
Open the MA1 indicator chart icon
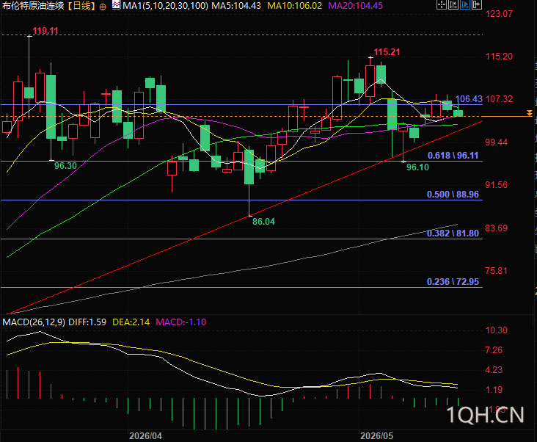(x=116, y=5)
